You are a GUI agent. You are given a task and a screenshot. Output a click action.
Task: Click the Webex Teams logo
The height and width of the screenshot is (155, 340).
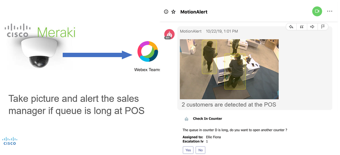point(148,54)
